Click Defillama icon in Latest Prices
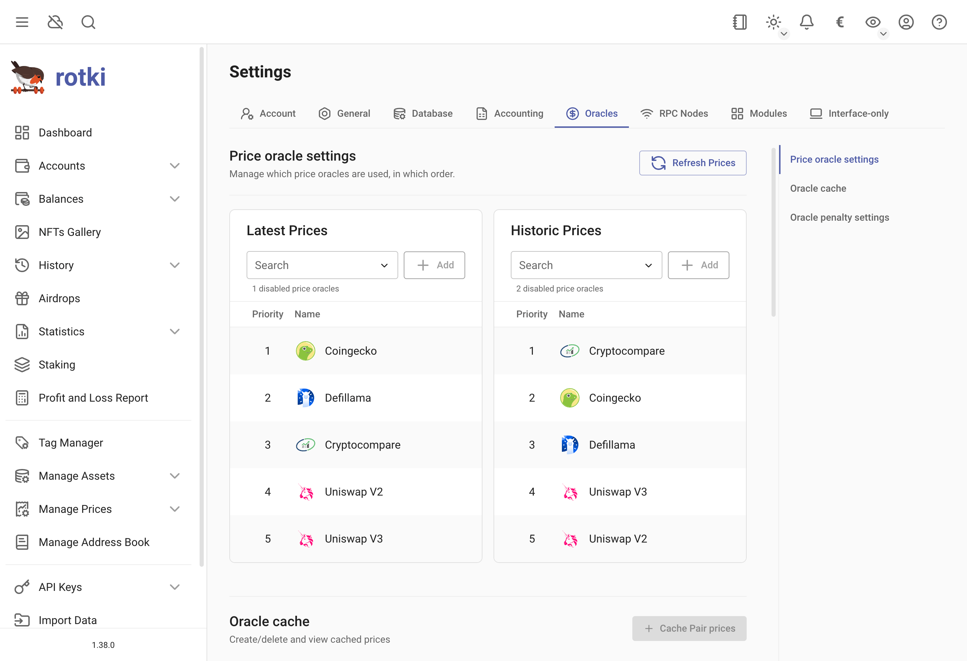 [305, 398]
